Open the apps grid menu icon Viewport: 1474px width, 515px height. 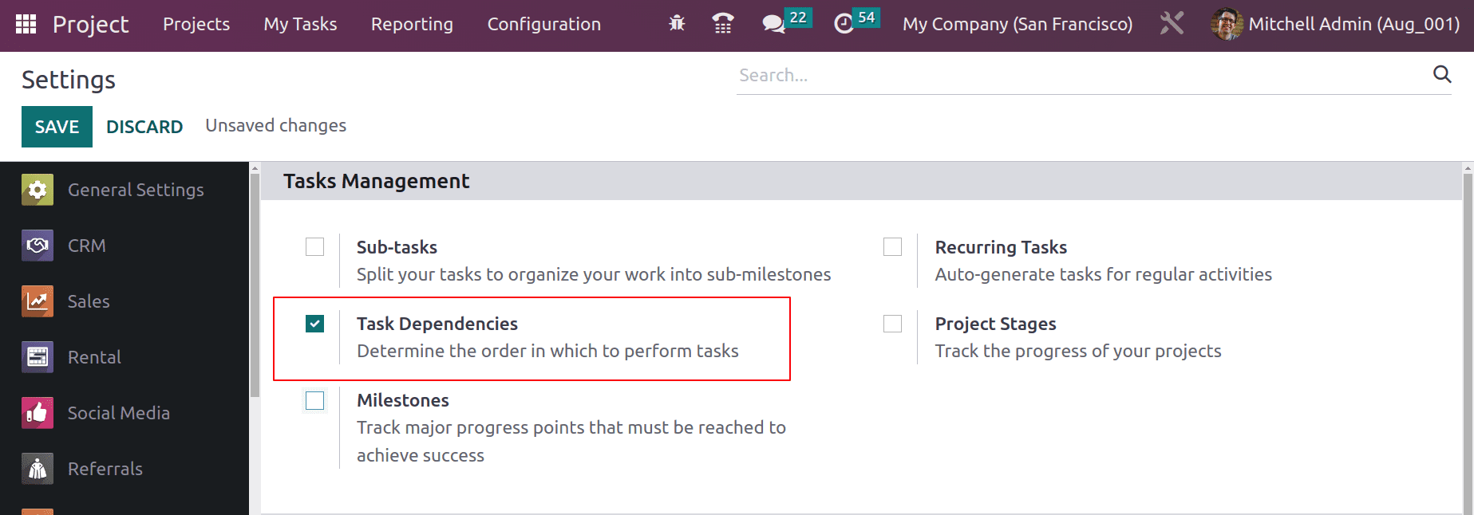(26, 24)
